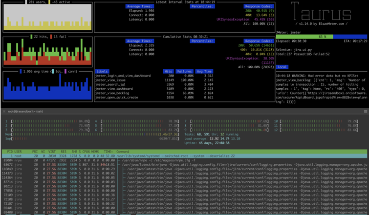Select the blue 'local' label
The image size is (369, 215).
click(x=282, y=67)
